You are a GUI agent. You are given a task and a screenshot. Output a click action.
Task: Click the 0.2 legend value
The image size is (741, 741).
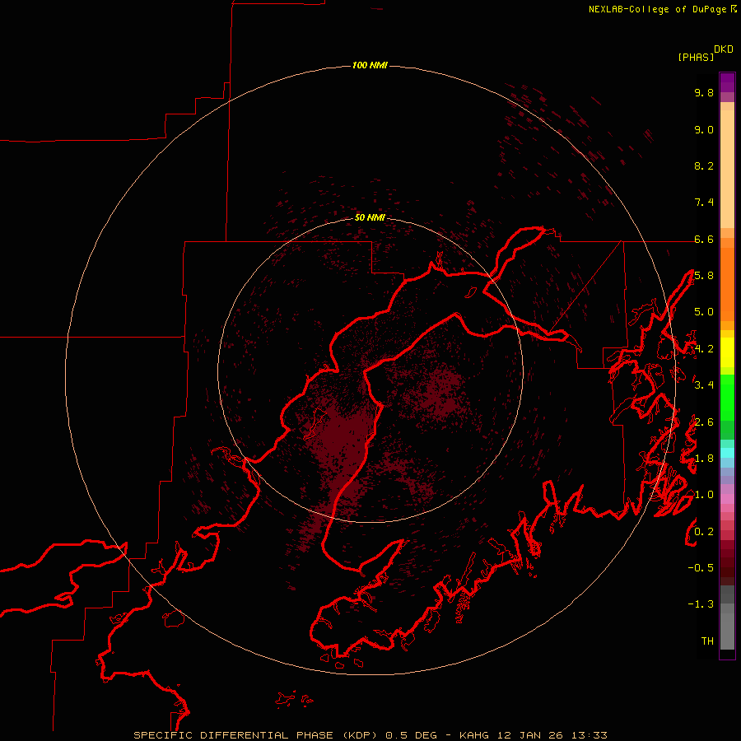pos(704,532)
